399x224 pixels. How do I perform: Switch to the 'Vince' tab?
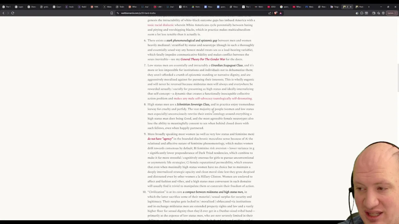coord(234,7)
